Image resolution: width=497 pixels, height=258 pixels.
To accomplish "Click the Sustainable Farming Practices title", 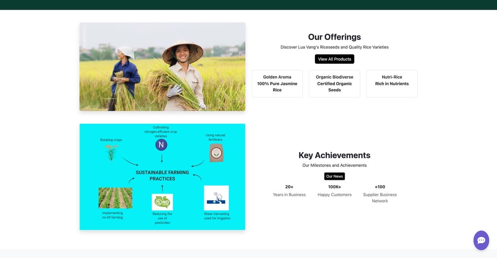I will pyautogui.click(x=162, y=176).
